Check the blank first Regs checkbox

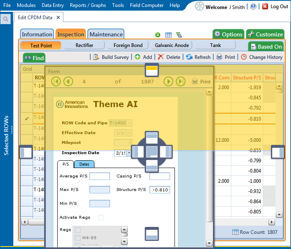(x=78, y=230)
